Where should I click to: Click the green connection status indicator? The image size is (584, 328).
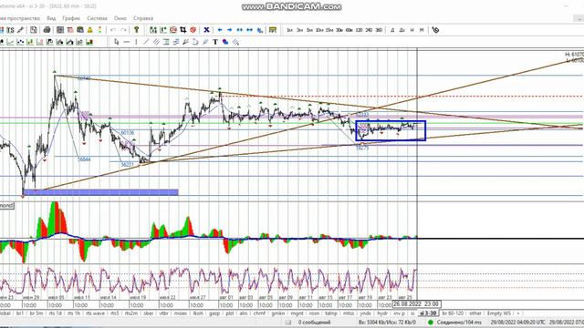pos(431,323)
